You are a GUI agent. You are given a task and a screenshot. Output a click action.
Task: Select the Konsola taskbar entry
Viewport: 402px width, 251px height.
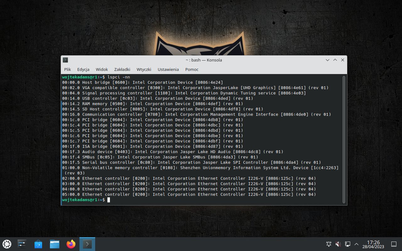click(87, 244)
